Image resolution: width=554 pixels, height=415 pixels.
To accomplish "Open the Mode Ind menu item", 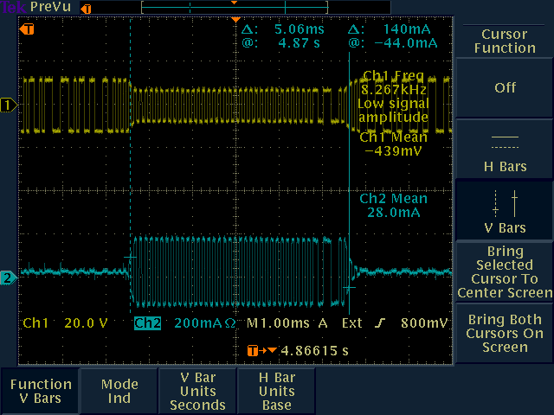I will [x=119, y=391].
